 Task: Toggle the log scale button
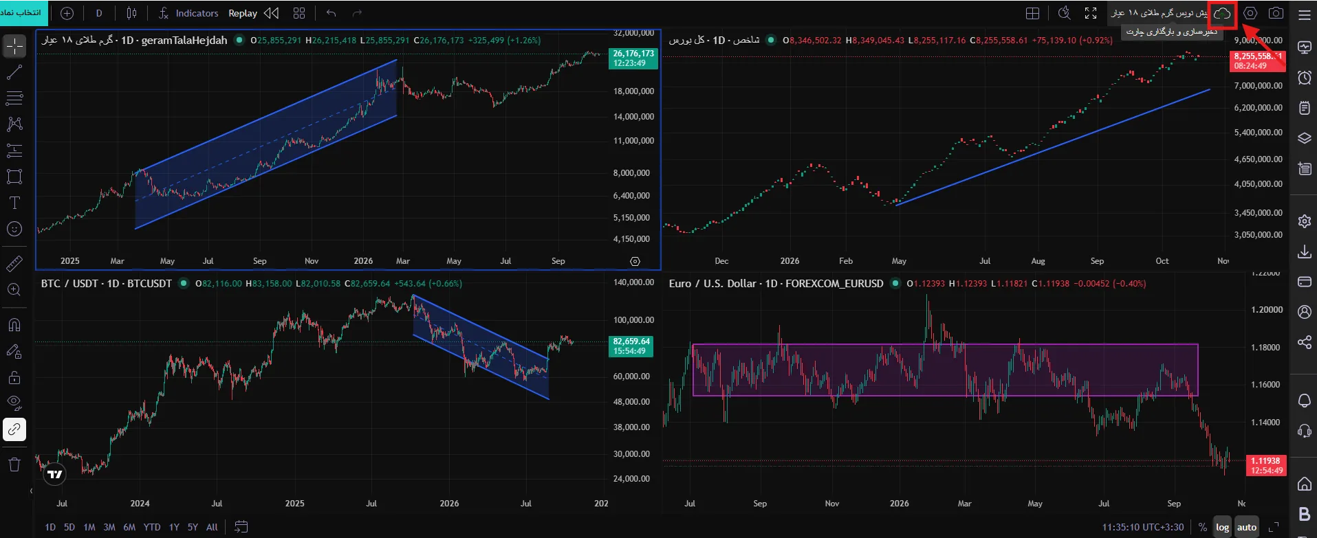[1222, 527]
